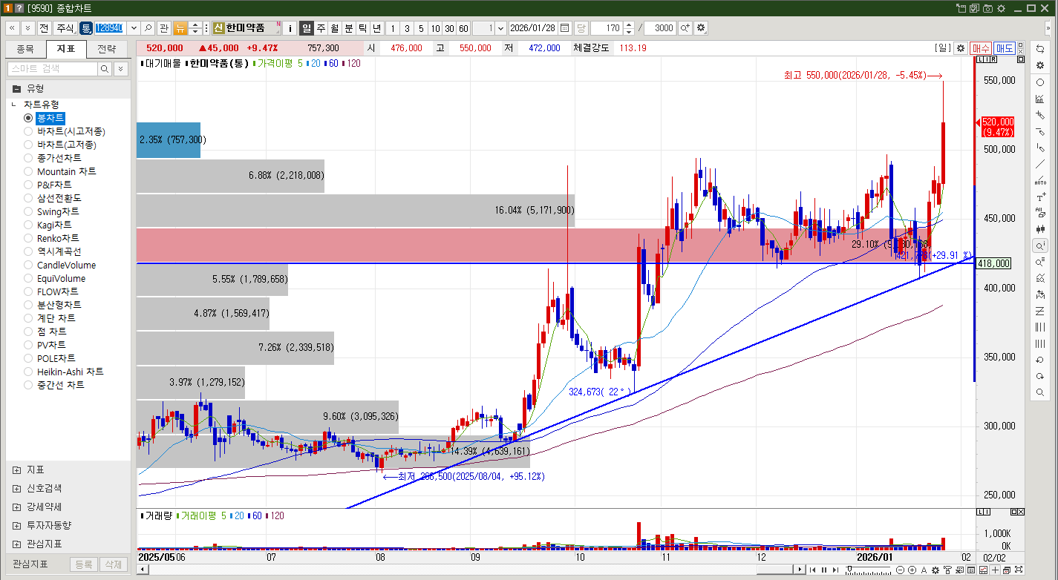
Task: Open the period multiplier dropdown
Action: [x=500, y=28]
